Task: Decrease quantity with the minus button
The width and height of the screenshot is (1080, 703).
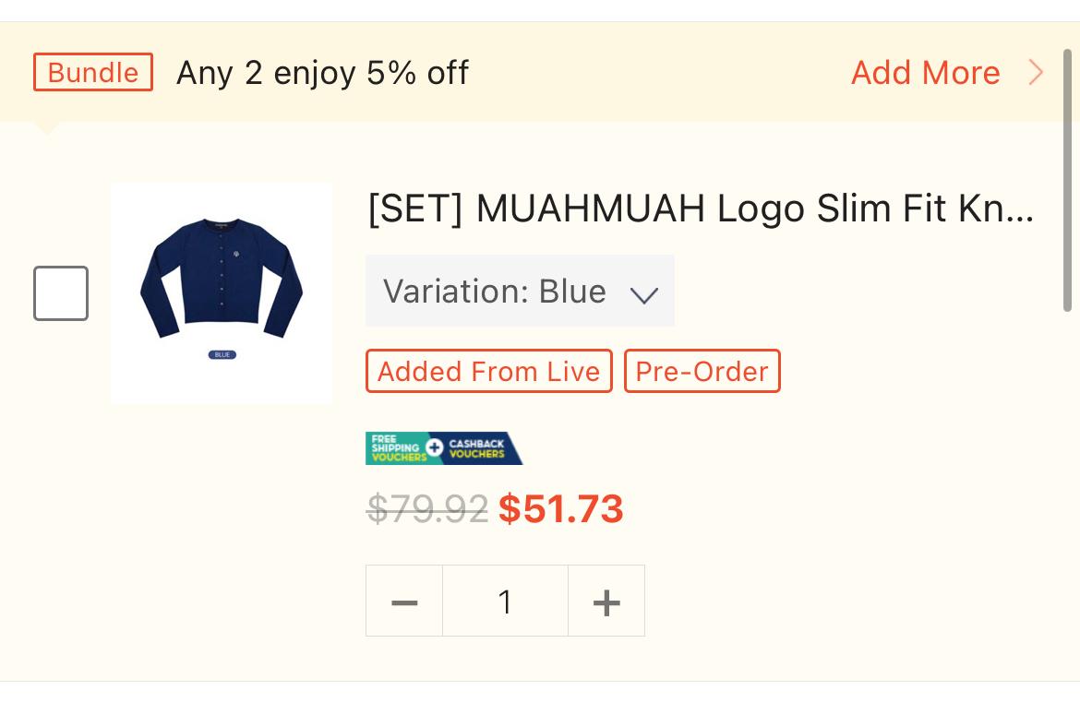Action: 404,602
